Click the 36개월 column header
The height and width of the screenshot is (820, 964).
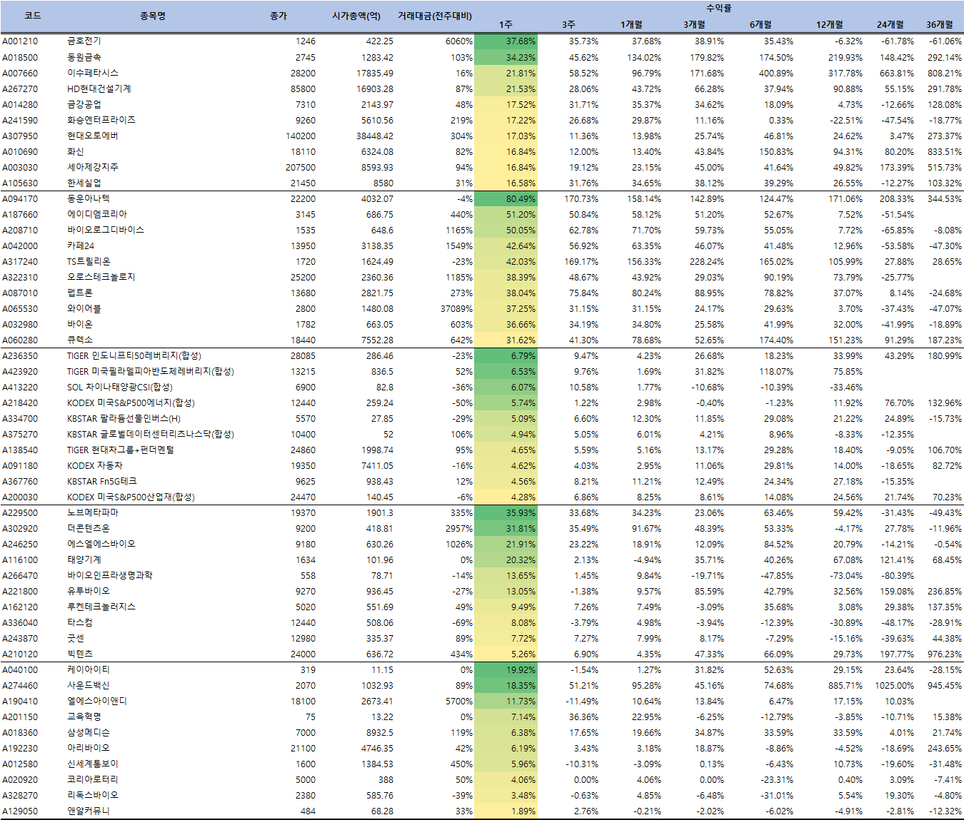coord(940,25)
